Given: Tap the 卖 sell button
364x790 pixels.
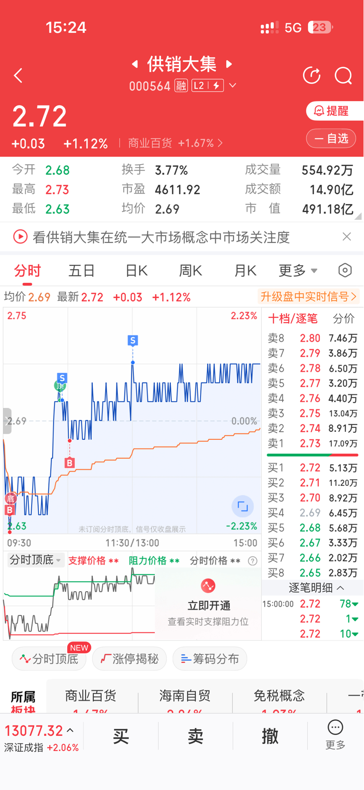Looking at the screenshot, I should point(195,736).
